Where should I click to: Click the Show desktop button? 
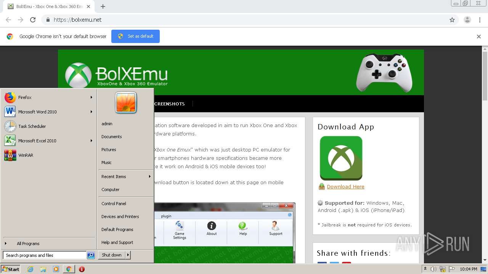(483, 269)
